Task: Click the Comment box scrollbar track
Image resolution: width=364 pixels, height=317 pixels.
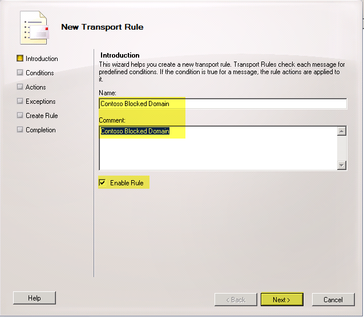Action: pos(342,148)
